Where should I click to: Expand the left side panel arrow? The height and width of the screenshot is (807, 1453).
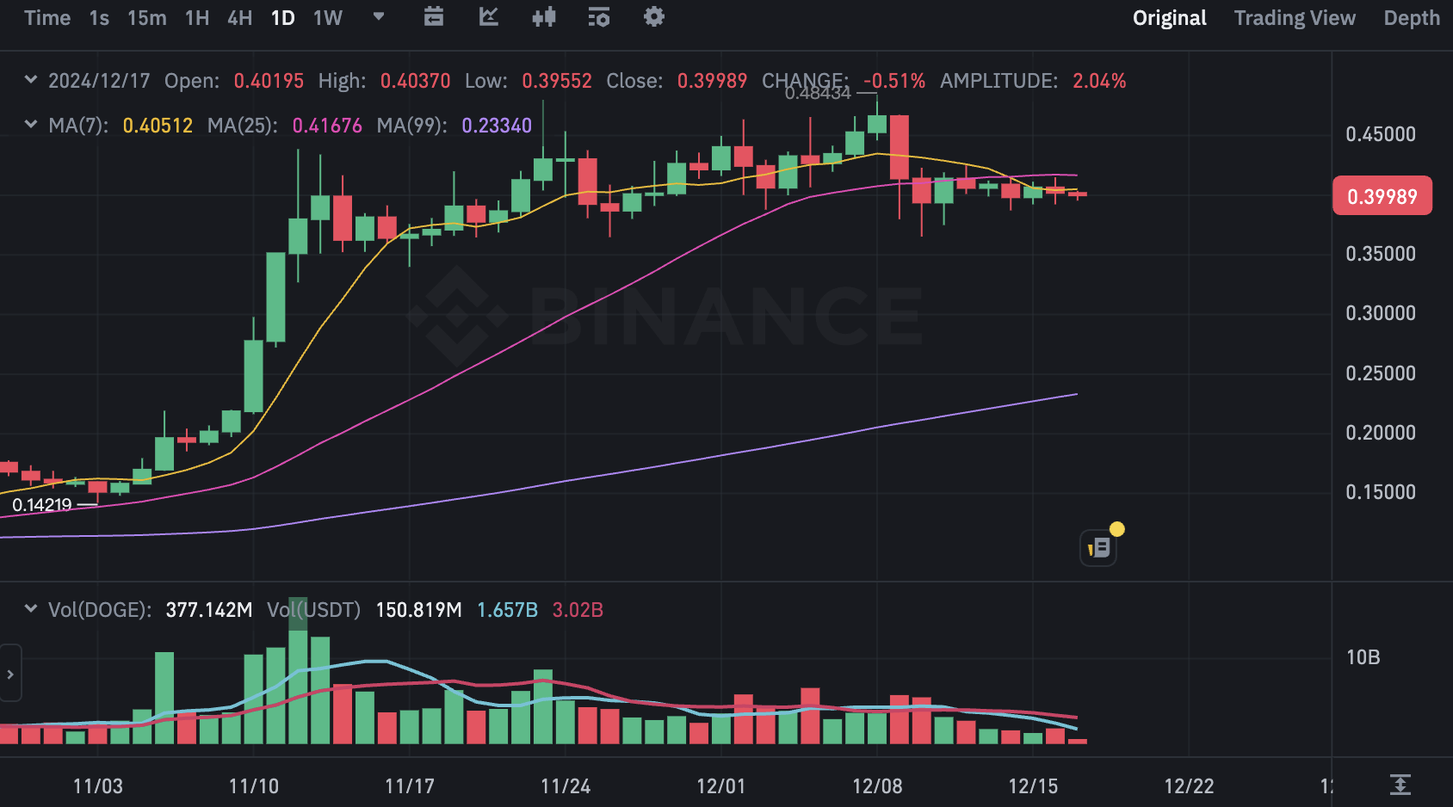[x=9, y=674]
